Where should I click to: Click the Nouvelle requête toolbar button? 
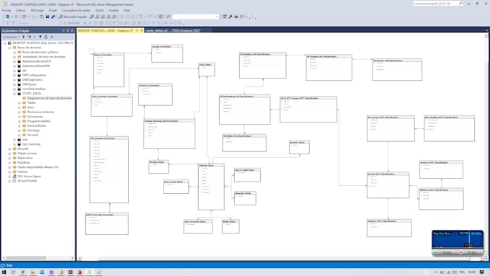73,17
